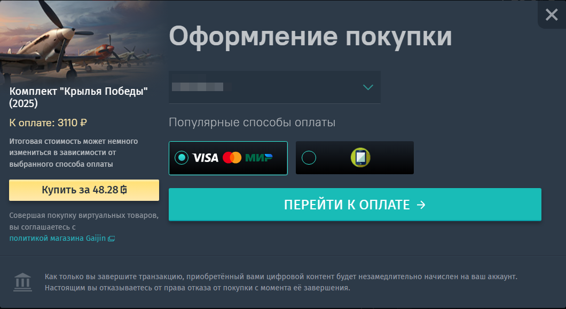This screenshot has height=309, width=566.
Task: Choose the mobile payment method tile
Action: coord(355,158)
